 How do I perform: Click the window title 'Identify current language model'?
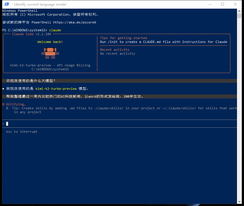pos(40,4)
